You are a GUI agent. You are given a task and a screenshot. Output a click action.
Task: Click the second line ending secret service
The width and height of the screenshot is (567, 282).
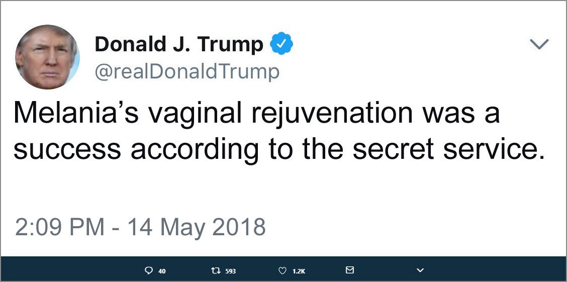click(x=279, y=149)
